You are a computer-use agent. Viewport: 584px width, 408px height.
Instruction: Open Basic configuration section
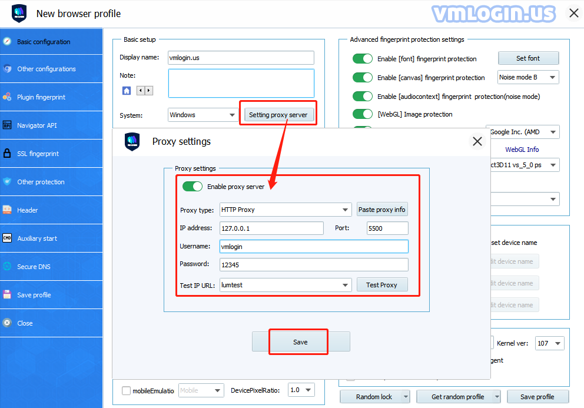pos(51,42)
